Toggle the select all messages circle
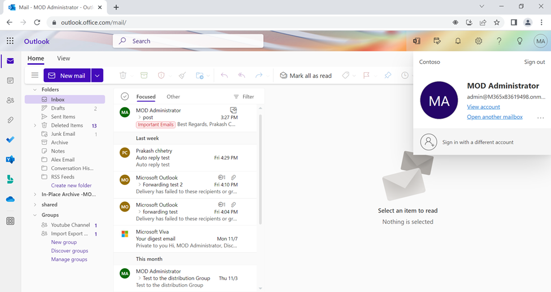The height and width of the screenshot is (292, 551). pyautogui.click(x=125, y=96)
